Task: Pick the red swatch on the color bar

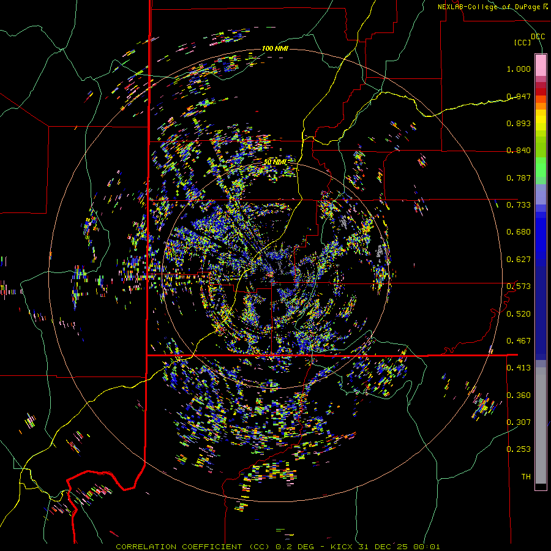Action: [x=541, y=91]
